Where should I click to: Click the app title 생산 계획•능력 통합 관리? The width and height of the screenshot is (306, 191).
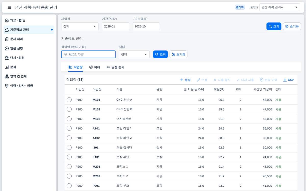pyautogui.click(x=36, y=7)
